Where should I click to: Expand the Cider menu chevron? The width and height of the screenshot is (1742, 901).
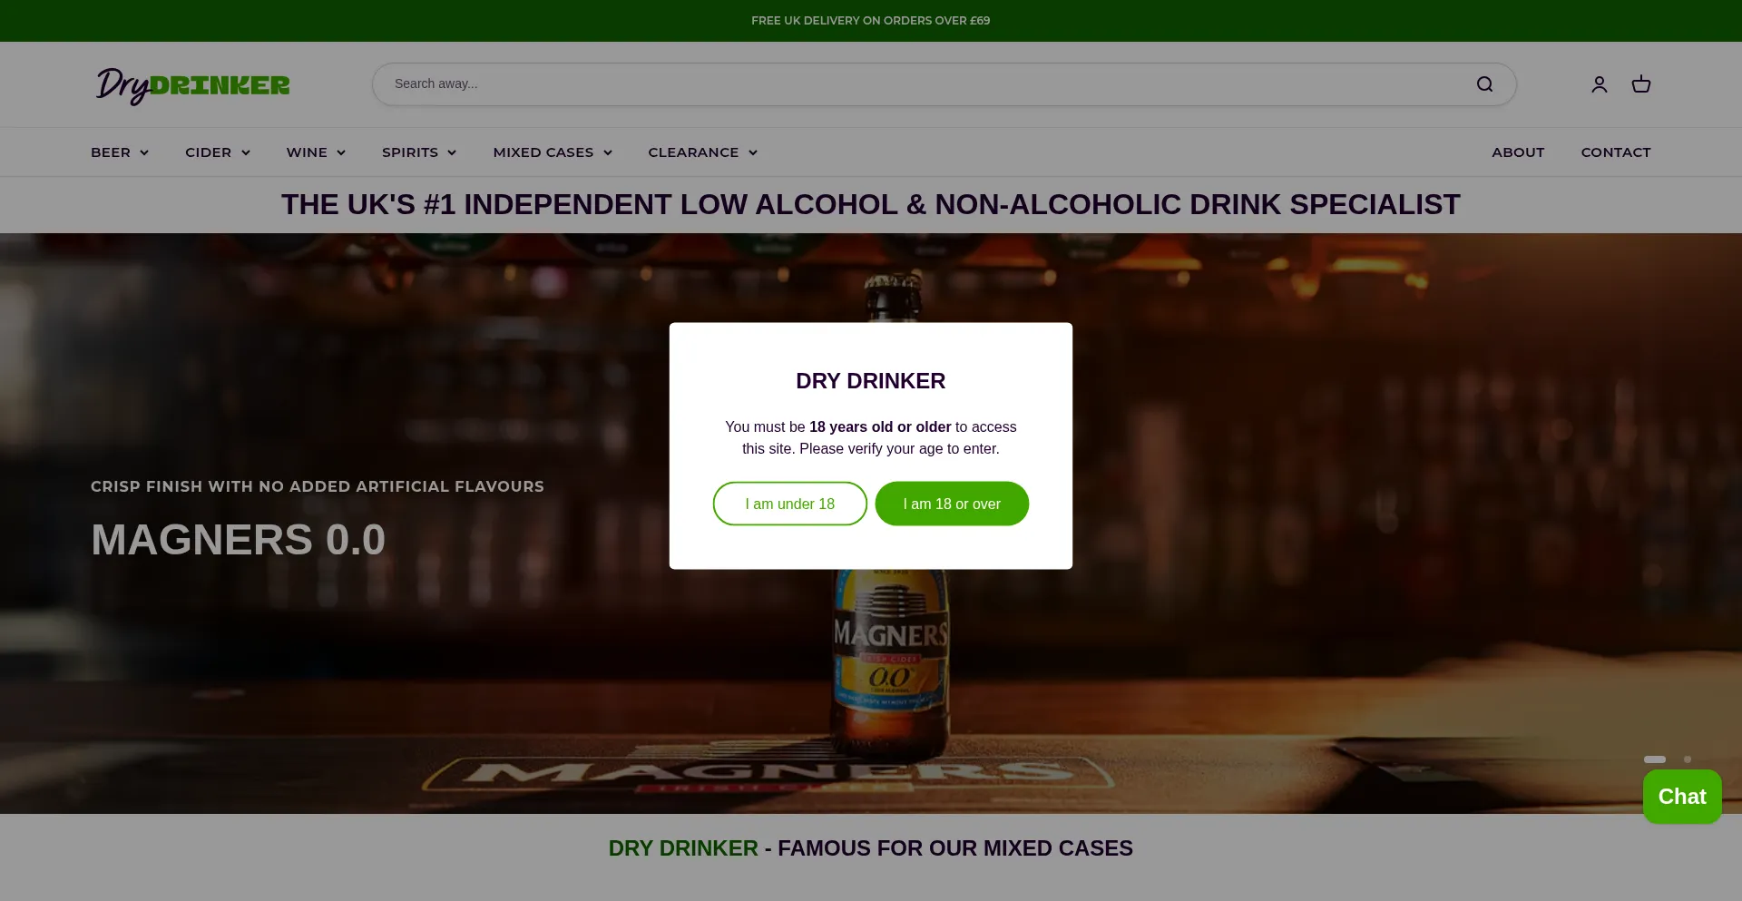246,152
